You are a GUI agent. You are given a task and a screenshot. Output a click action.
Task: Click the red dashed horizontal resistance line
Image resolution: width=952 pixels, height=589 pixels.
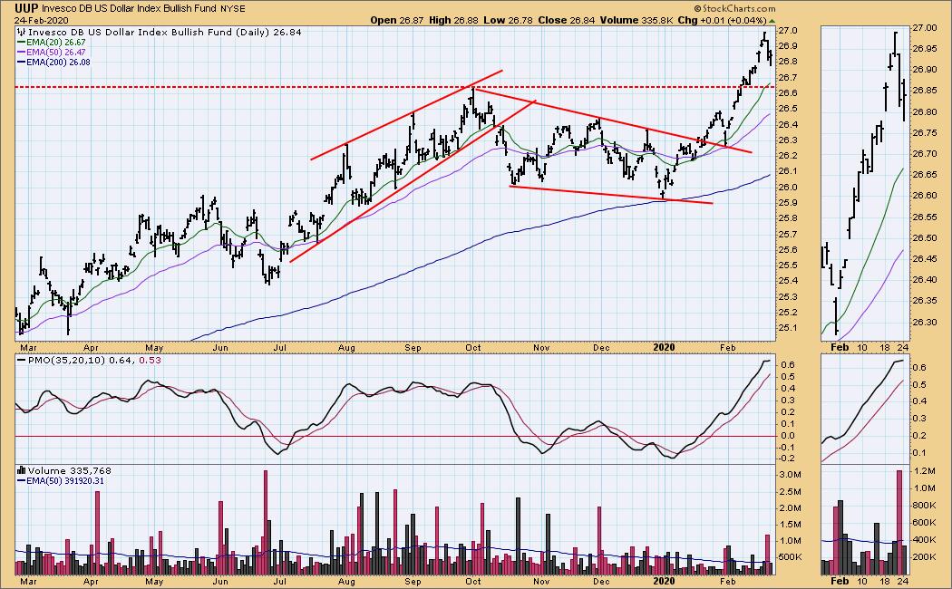272,87
